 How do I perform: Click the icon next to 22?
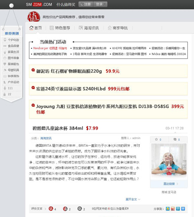(x=5, y=94)
